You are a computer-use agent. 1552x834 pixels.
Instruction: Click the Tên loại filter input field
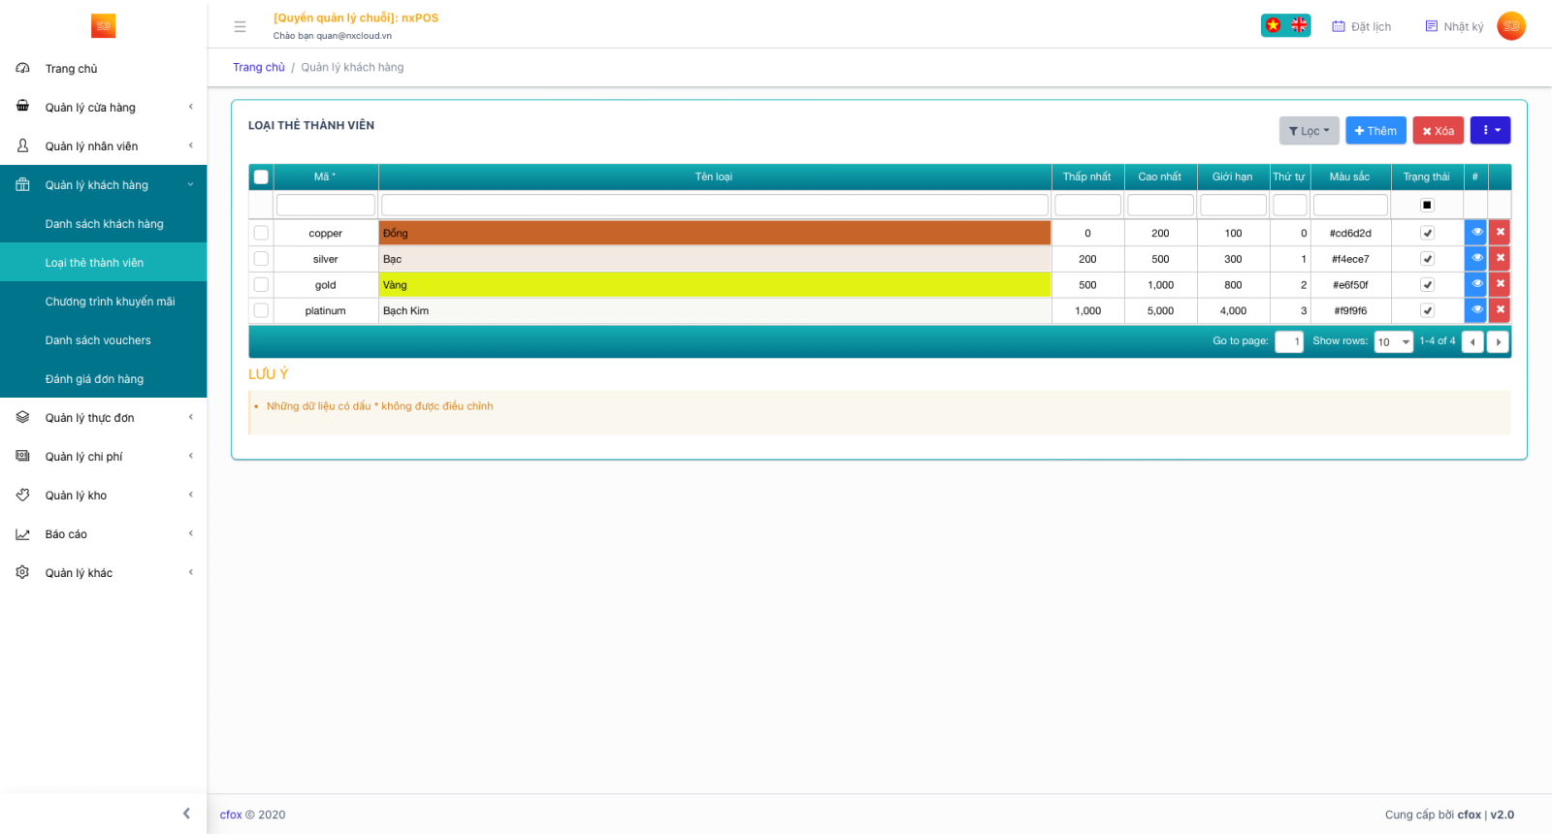tap(715, 206)
